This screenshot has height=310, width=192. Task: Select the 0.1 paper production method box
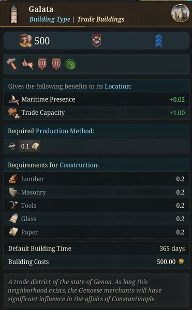coord(29,146)
